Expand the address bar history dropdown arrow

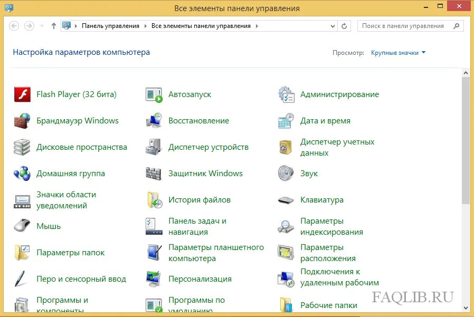pos(333,26)
